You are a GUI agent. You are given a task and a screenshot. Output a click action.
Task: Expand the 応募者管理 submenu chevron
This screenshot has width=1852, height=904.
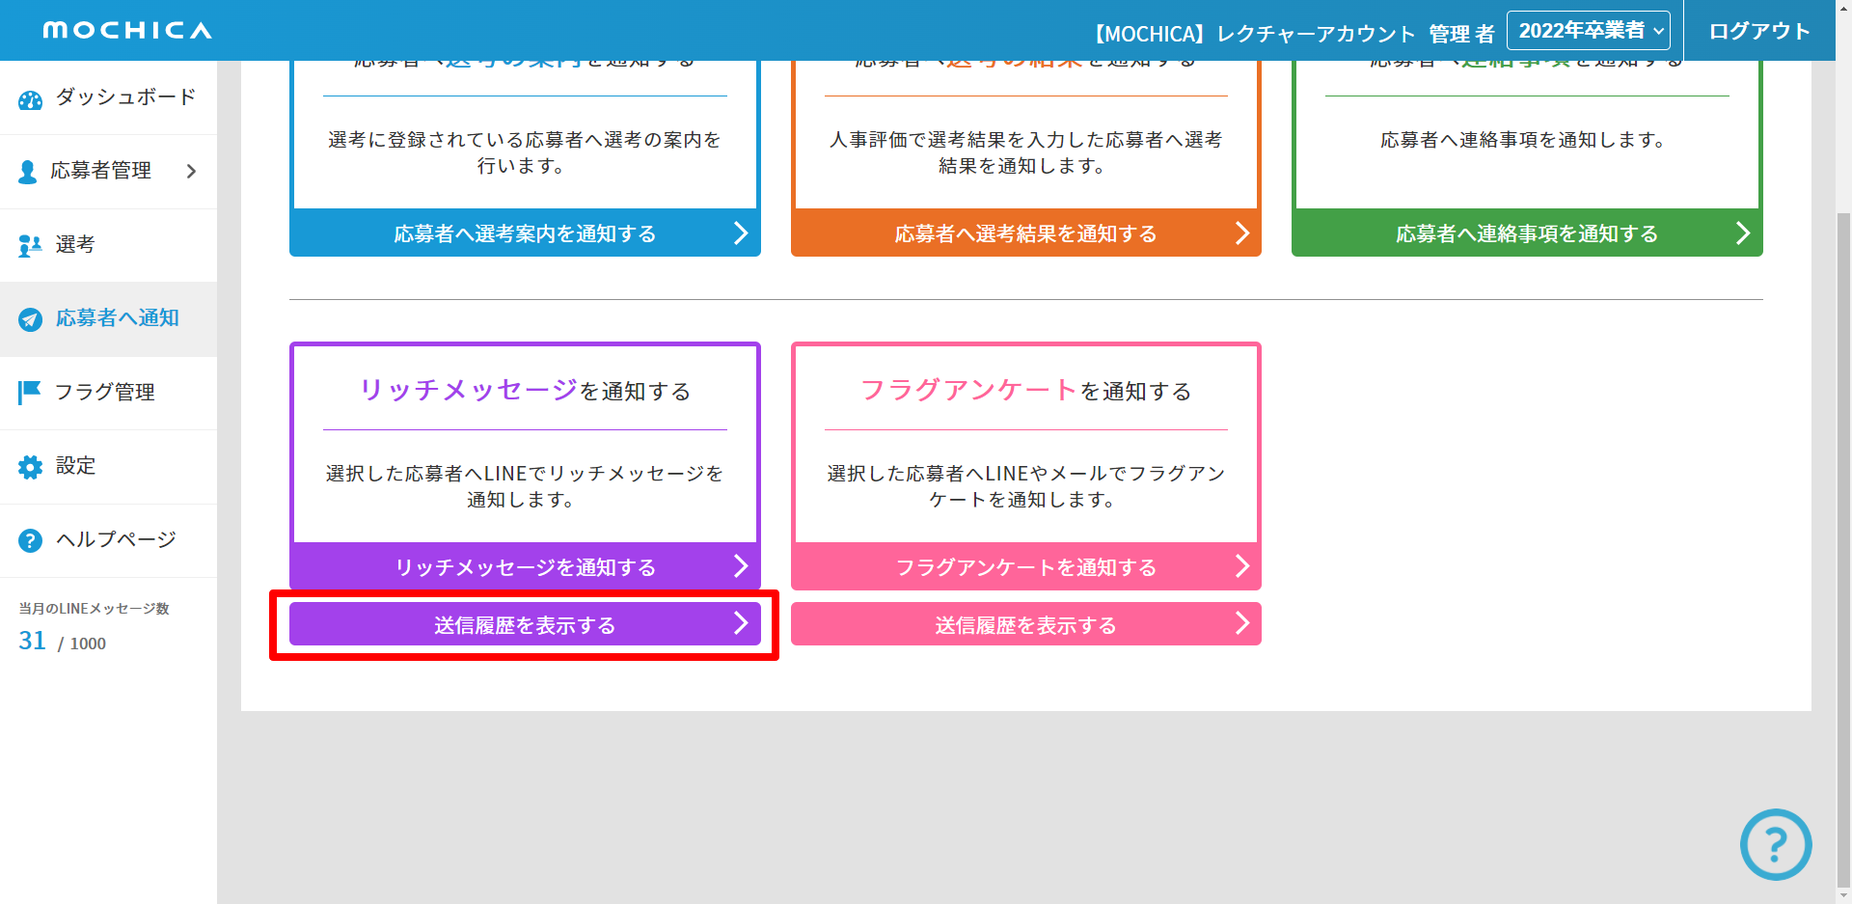[x=191, y=172]
